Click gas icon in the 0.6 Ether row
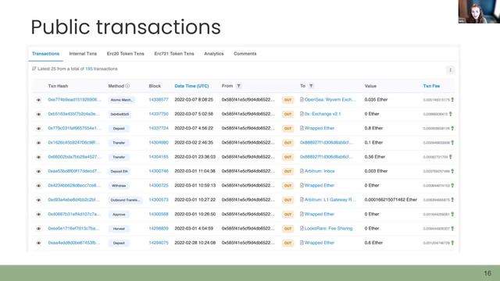The width and height of the screenshot is (500, 281). coord(452,243)
